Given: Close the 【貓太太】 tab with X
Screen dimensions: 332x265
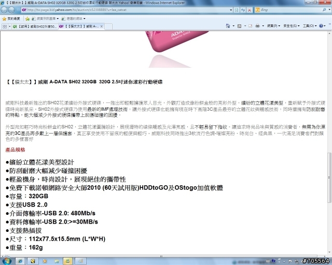Looking at the screenshot, I should pos(102,26).
